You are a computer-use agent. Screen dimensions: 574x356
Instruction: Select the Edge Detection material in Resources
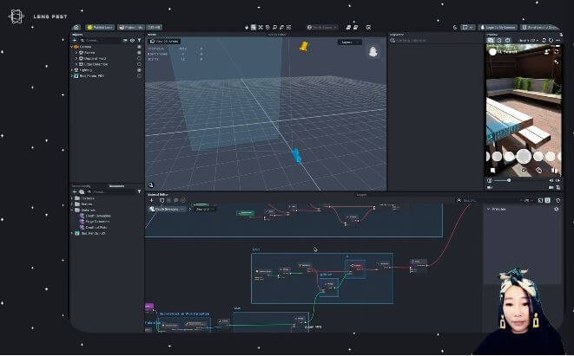(97, 222)
